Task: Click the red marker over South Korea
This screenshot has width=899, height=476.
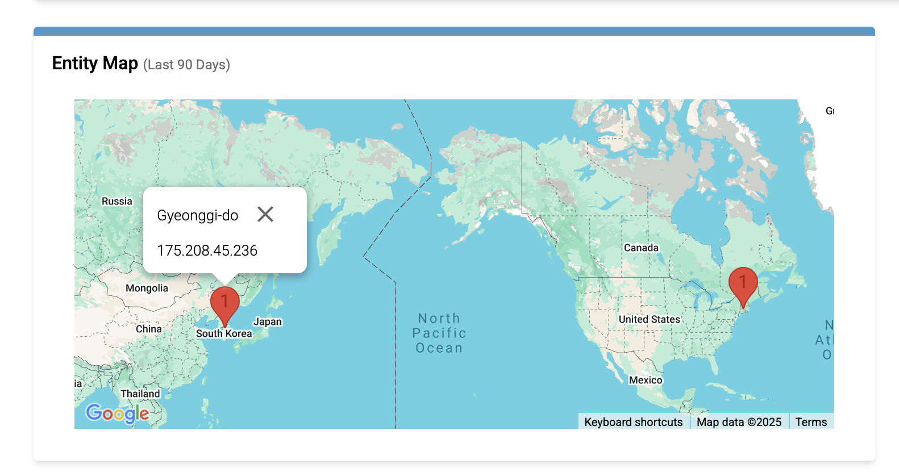Action: [224, 303]
